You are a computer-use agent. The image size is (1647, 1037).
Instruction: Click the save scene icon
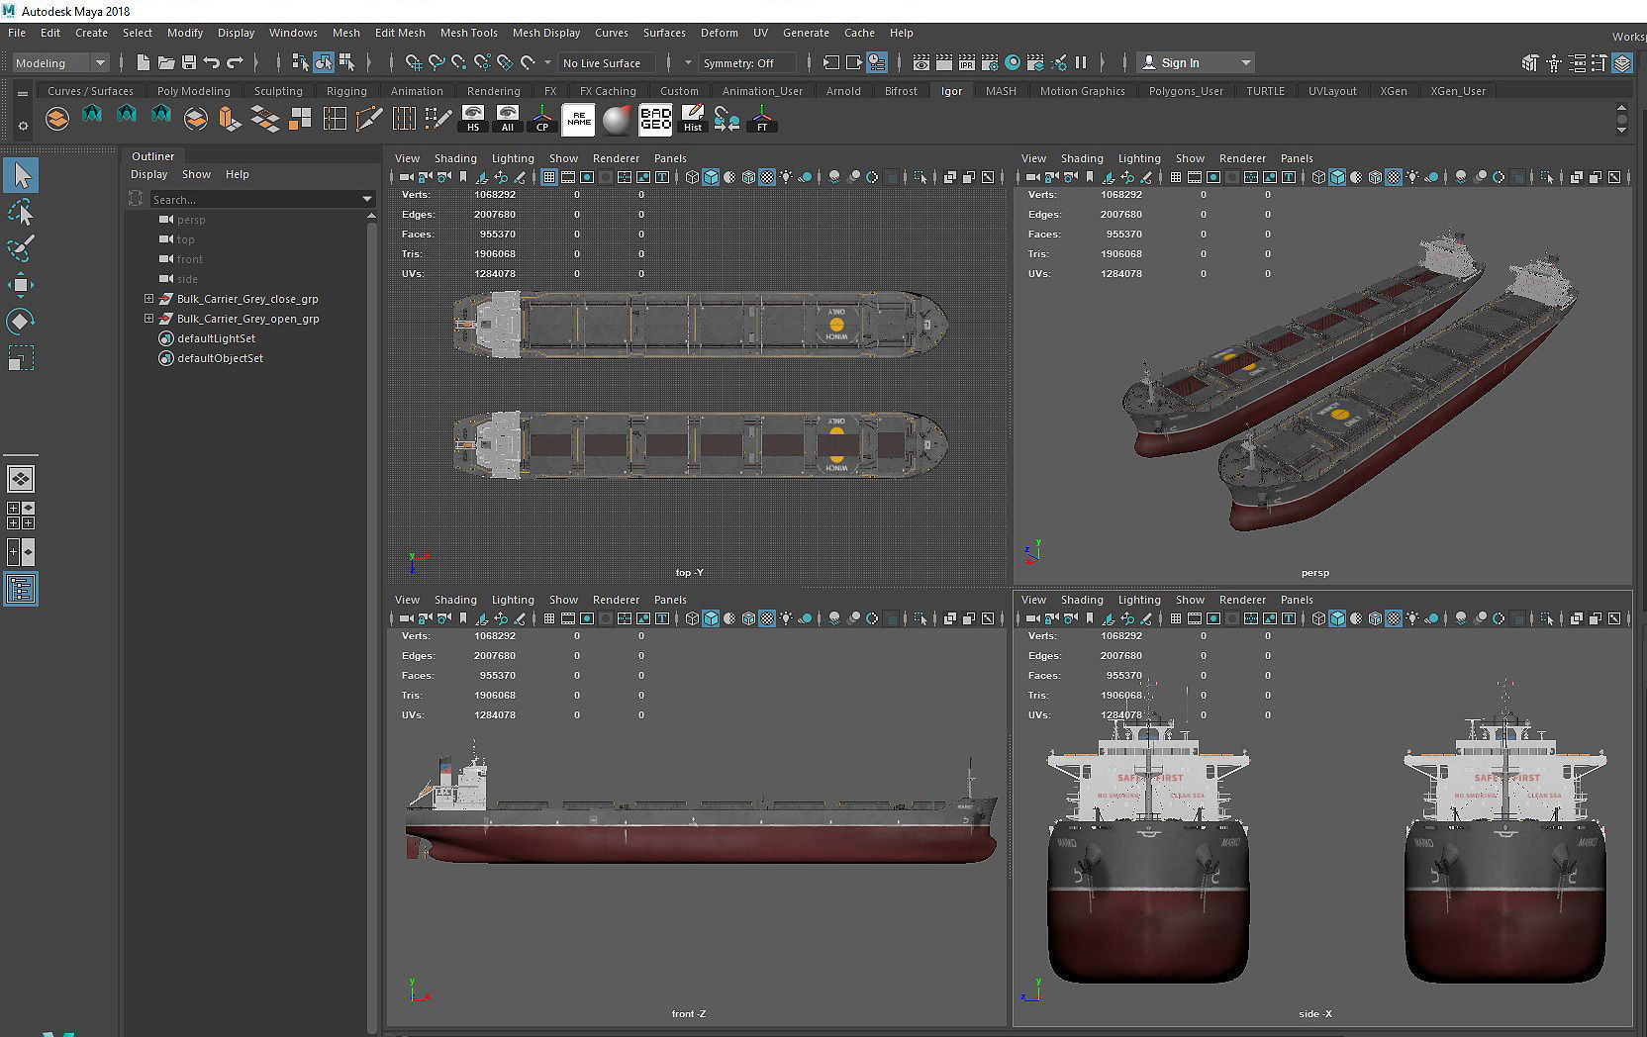click(188, 62)
